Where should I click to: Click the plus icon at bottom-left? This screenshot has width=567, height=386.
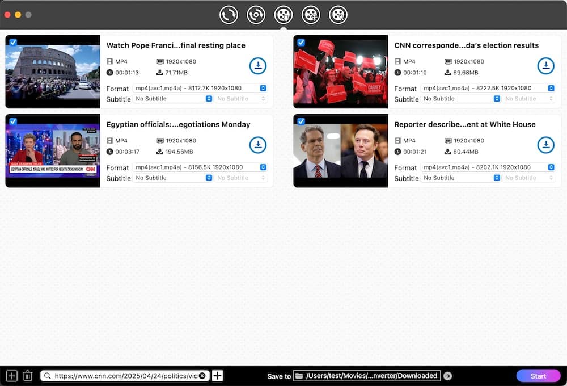11,375
